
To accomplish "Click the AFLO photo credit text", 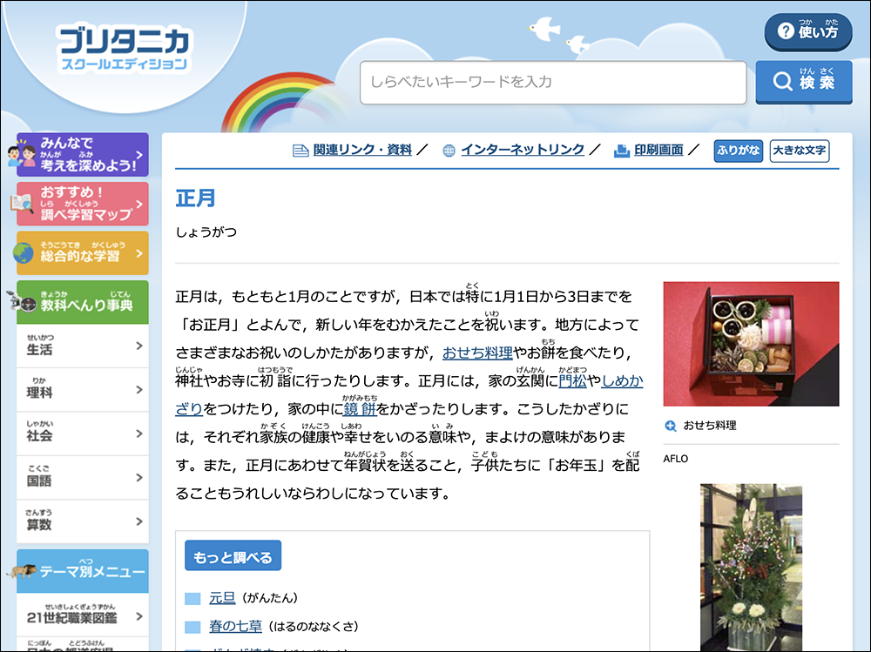I will coord(676,459).
